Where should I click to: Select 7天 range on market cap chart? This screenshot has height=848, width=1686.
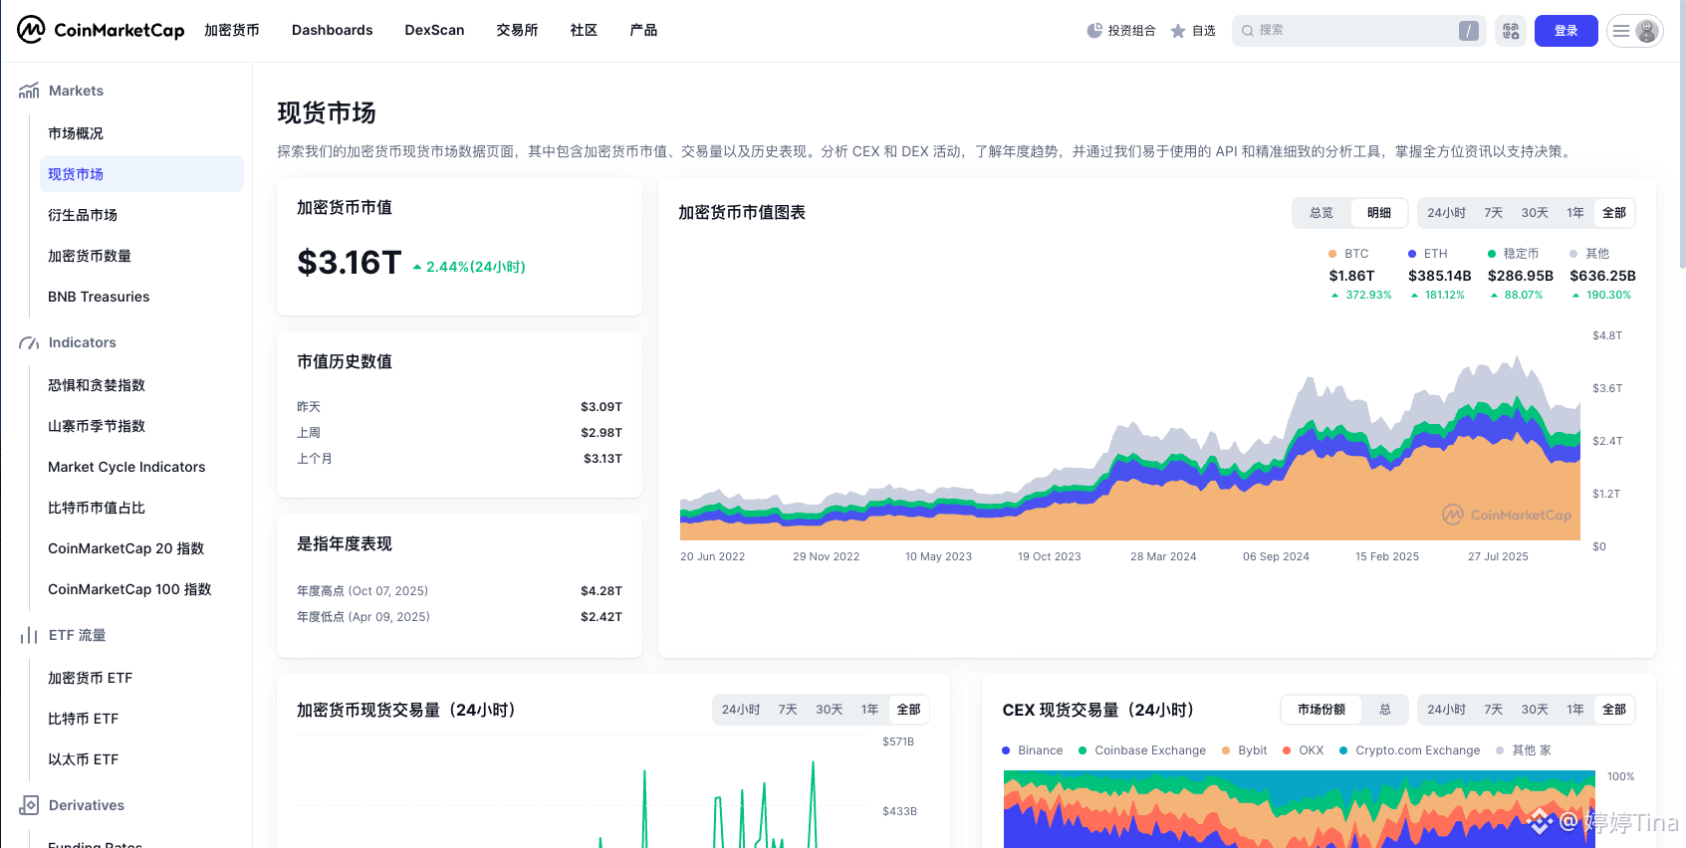[x=1494, y=213]
